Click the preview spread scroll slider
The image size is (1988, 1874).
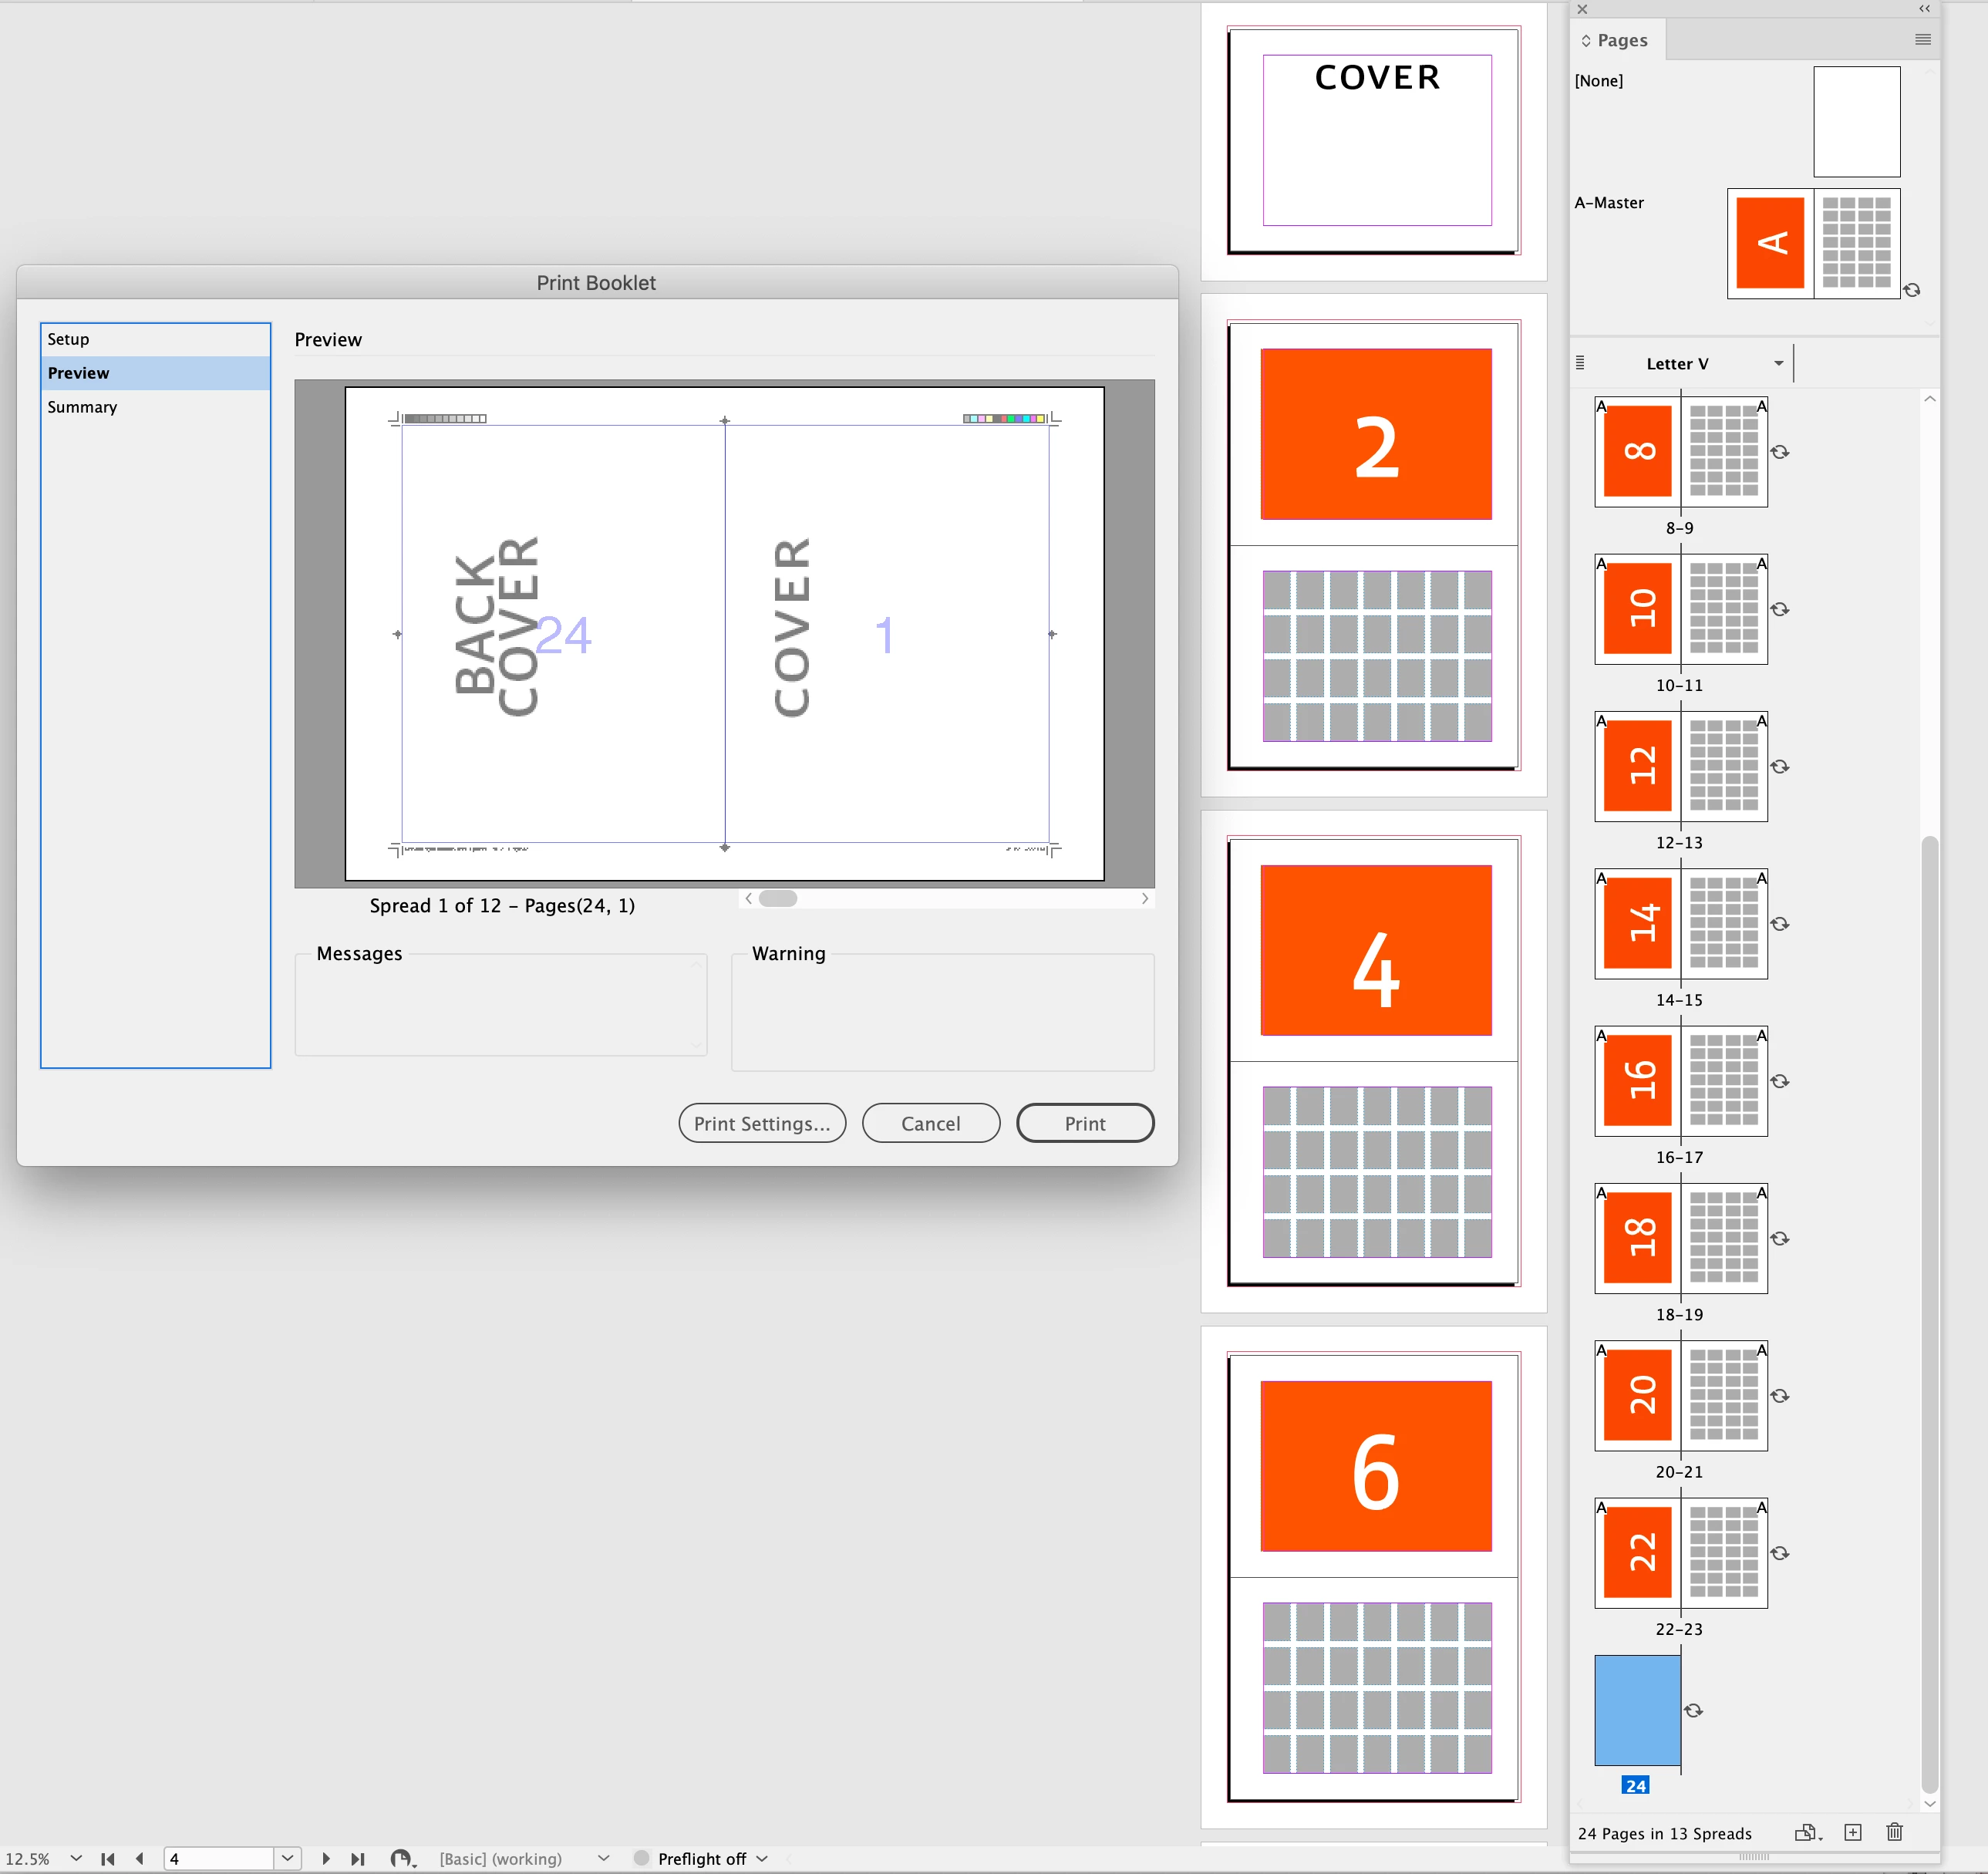click(x=778, y=898)
